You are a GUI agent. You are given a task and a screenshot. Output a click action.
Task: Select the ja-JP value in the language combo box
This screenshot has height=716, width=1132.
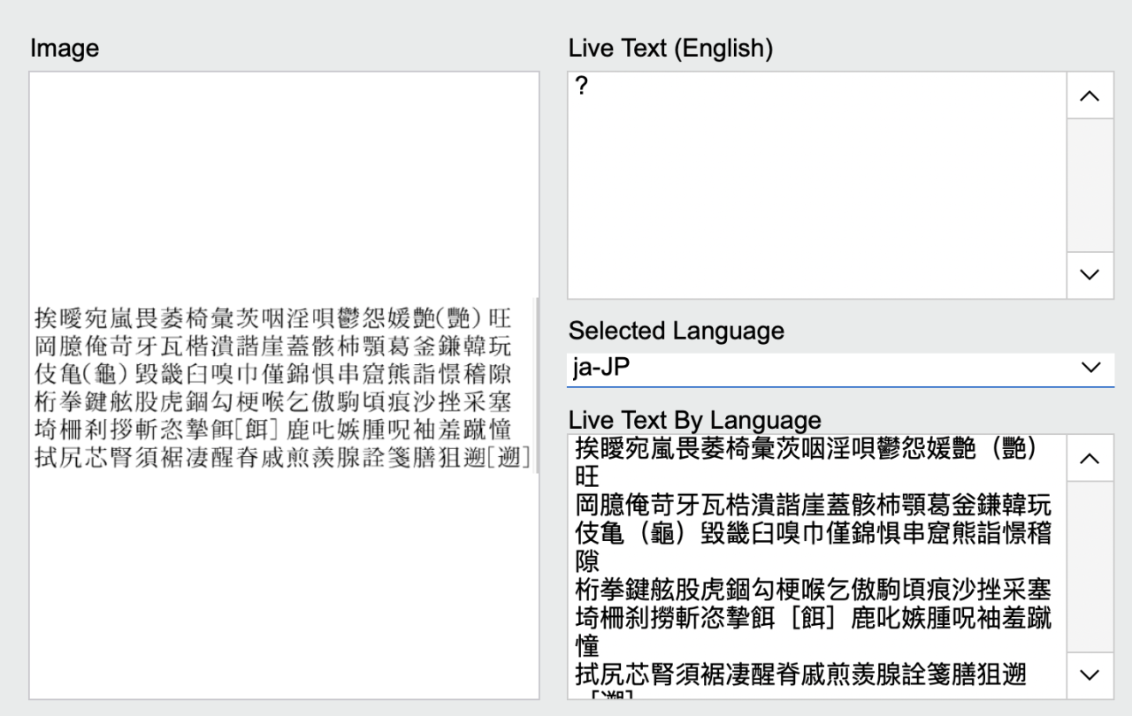pos(601,367)
